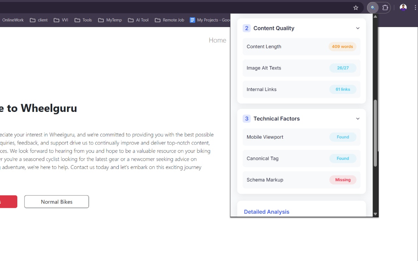Open the Detailed Analysis link
Image resolution: width=418 pixels, height=261 pixels.
[x=266, y=212]
